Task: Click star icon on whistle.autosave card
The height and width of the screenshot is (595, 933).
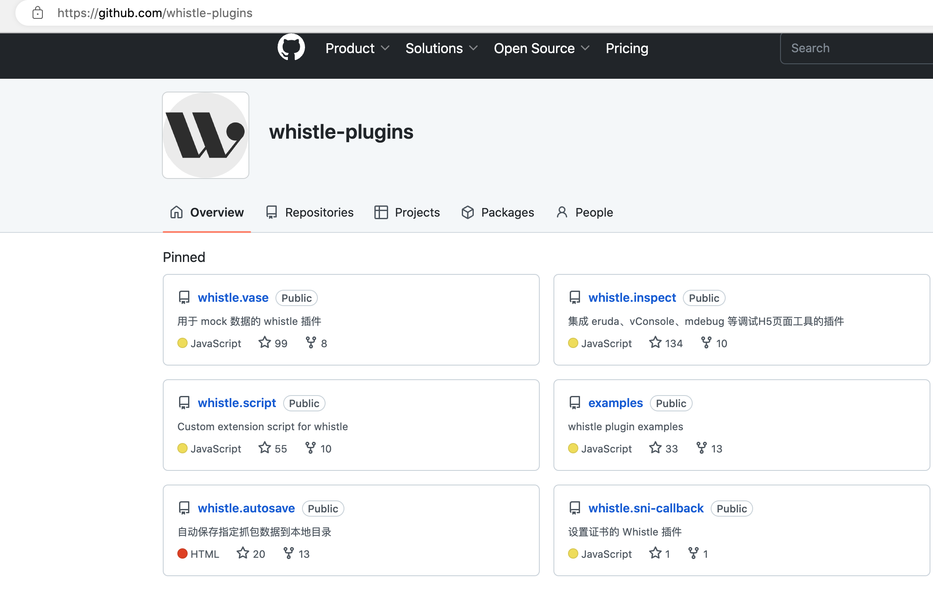Action: click(243, 553)
